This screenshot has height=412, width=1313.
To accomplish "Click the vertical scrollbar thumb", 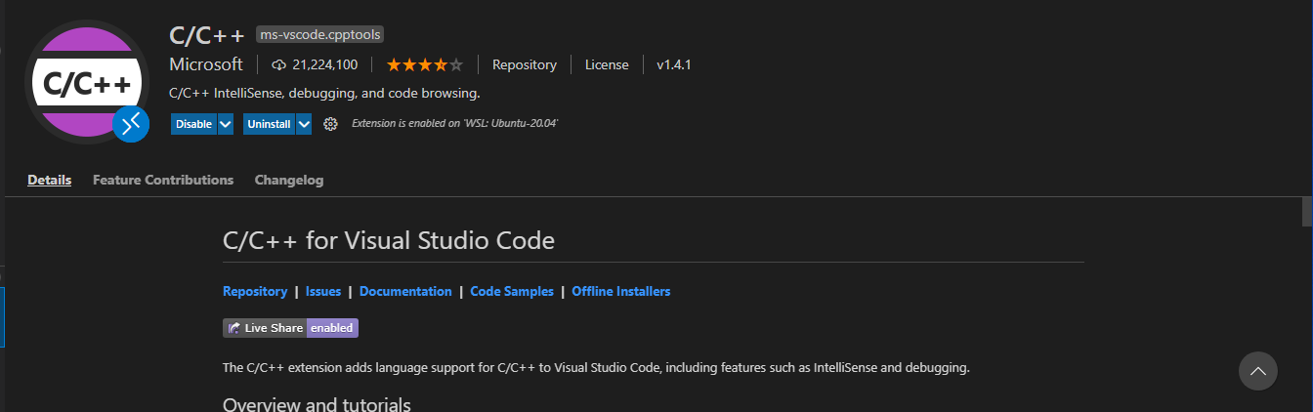I will [1307, 211].
